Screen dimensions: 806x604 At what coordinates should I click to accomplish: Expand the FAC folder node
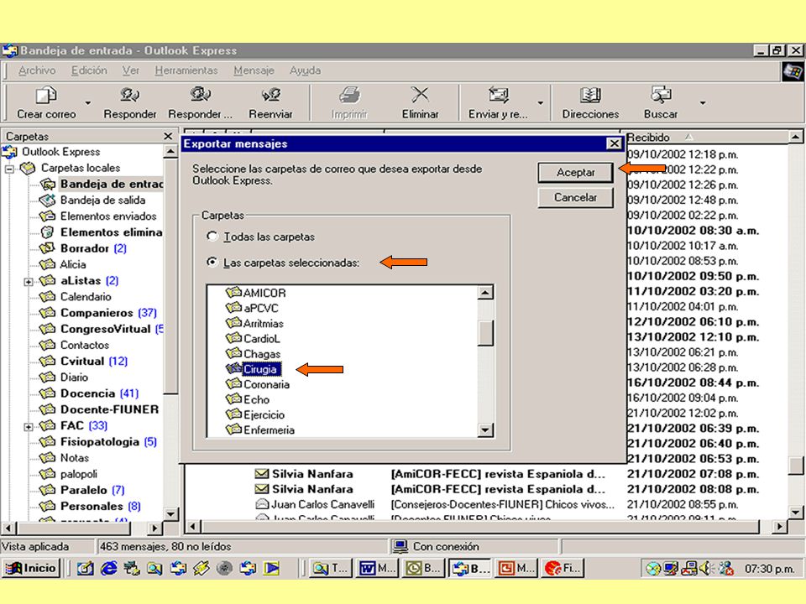pos(29,426)
